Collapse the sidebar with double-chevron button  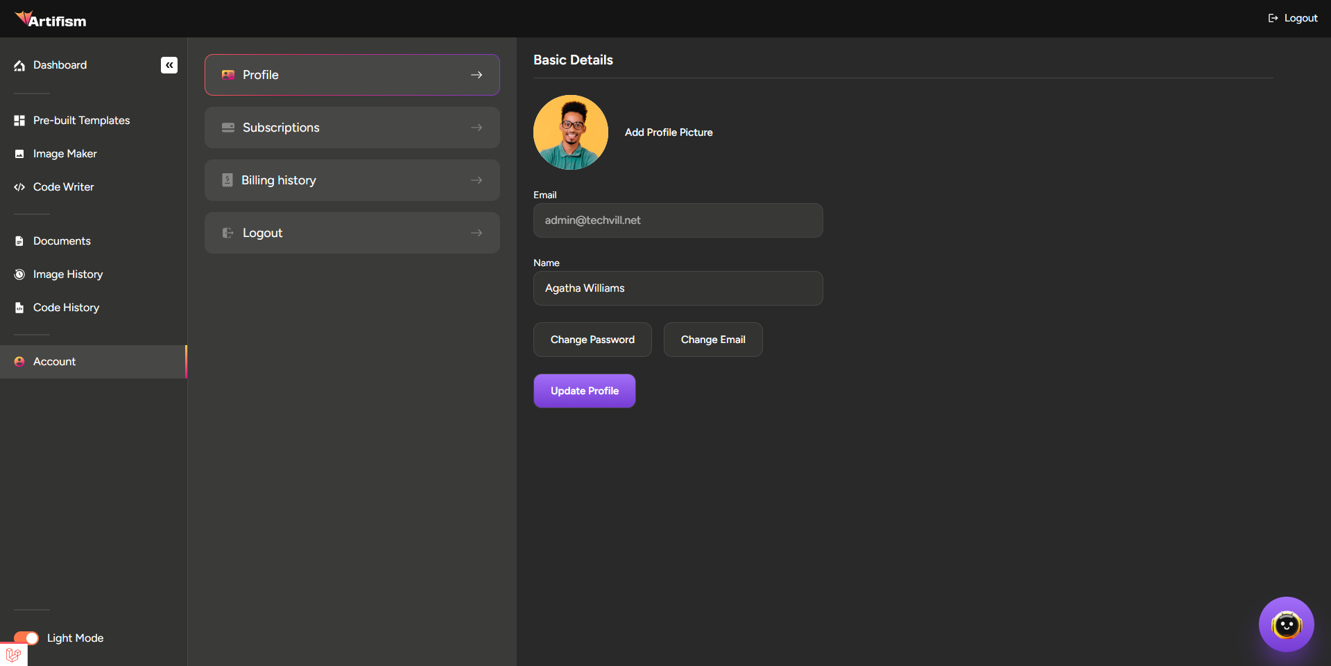(x=169, y=65)
